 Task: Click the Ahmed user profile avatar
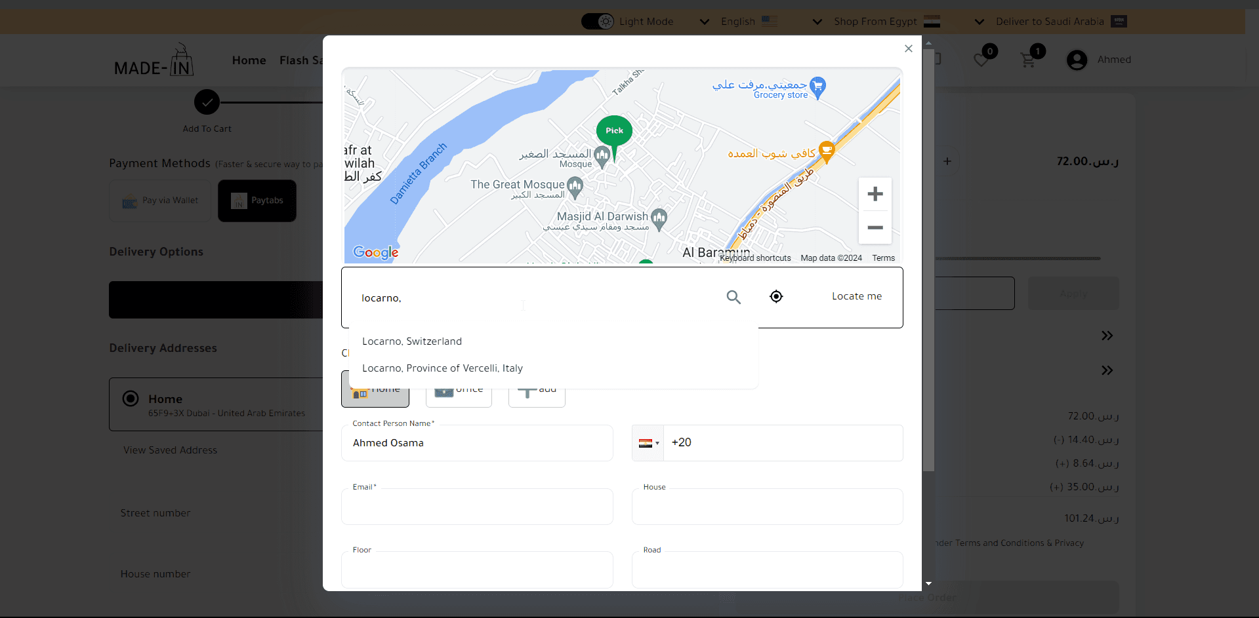(x=1077, y=60)
